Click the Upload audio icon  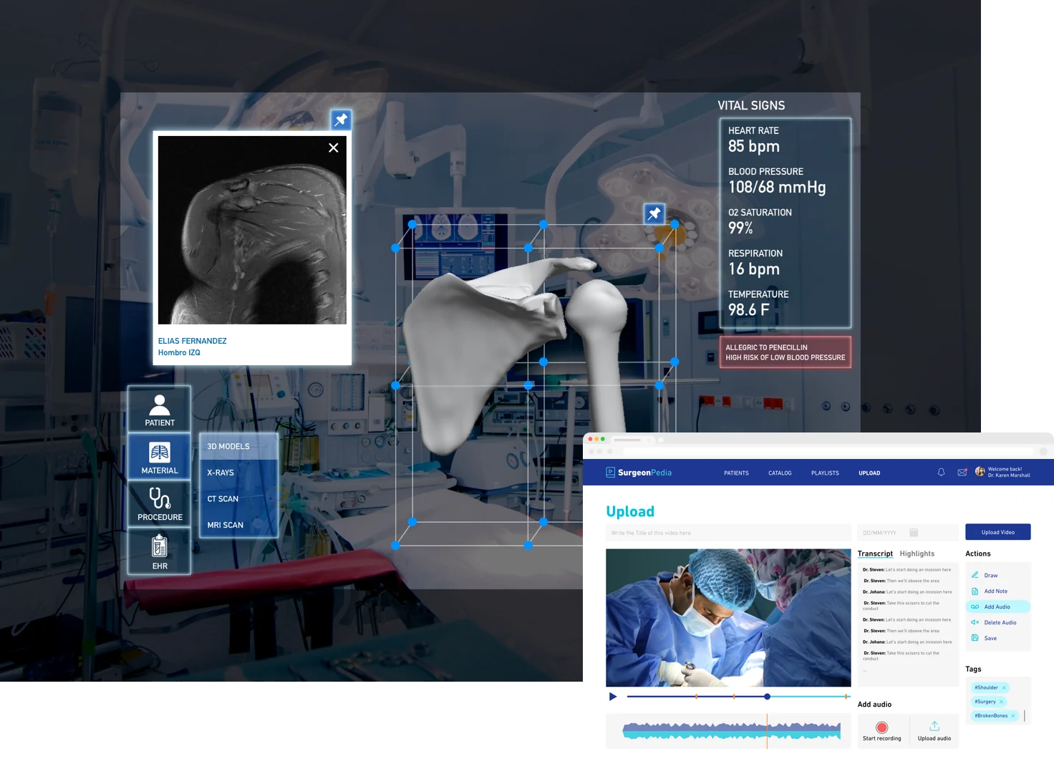coord(934,726)
